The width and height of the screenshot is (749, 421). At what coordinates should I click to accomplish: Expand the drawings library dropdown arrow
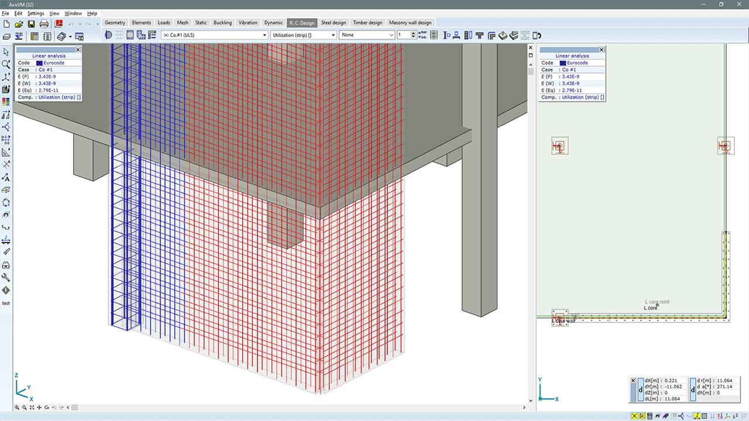click(x=70, y=36)
